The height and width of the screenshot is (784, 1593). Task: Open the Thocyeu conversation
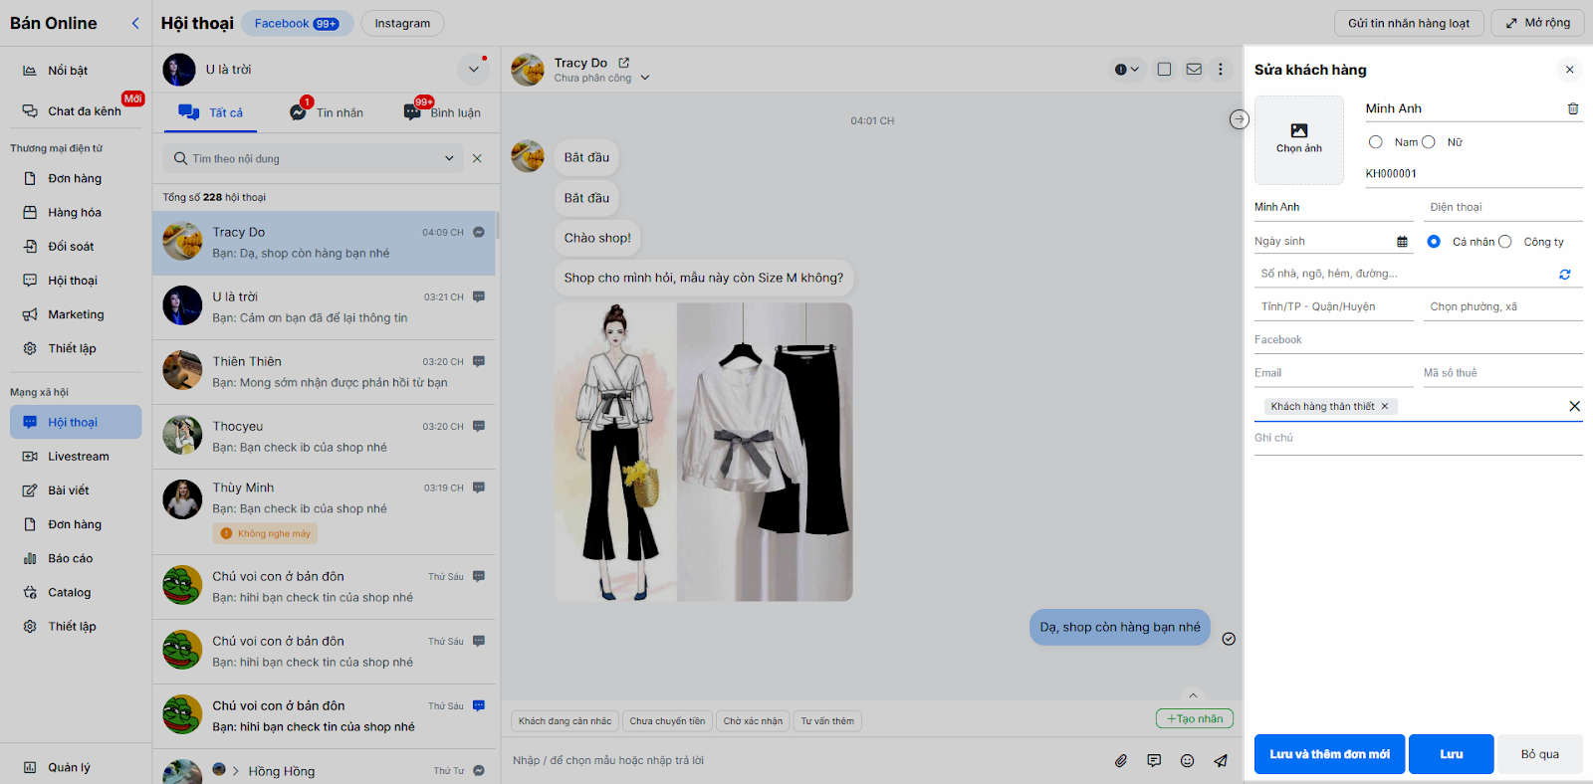(325, 437)
